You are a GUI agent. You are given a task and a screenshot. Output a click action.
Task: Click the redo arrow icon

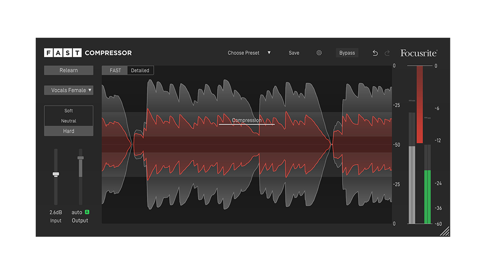(387, 53)
